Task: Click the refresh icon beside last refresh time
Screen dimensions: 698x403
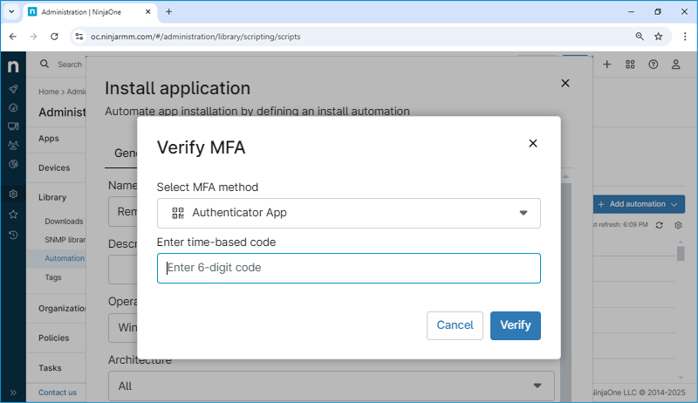Action: 660,225
